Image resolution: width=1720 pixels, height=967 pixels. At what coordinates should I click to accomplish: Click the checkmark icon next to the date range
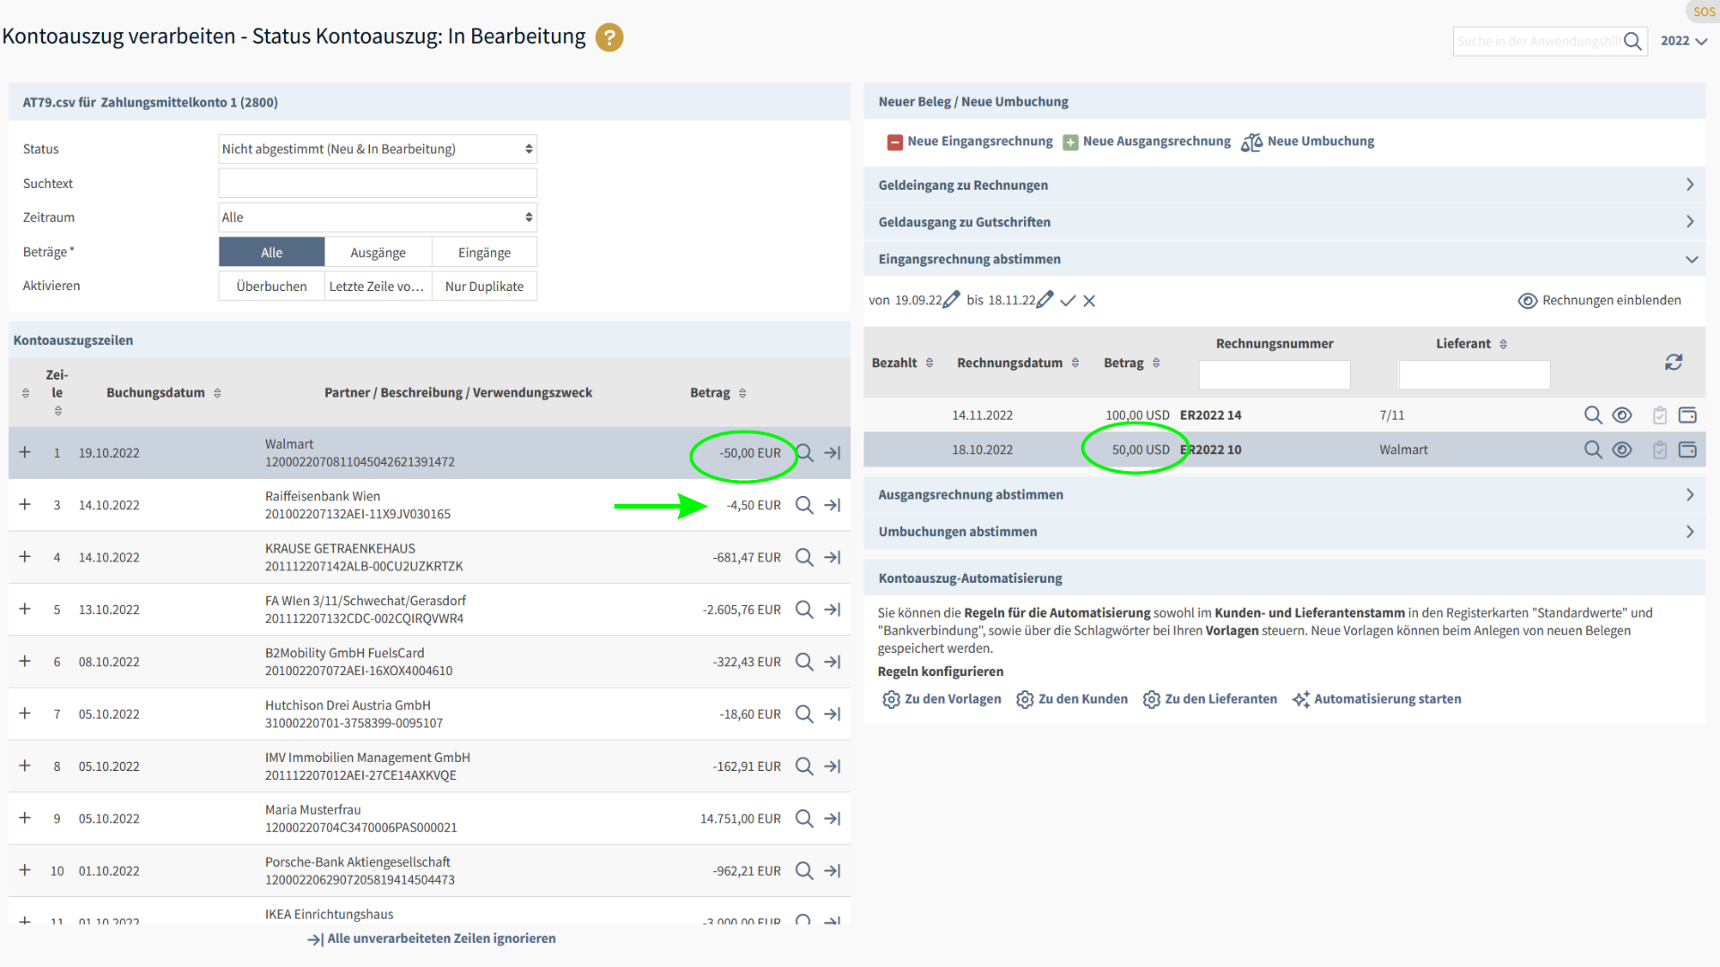pyautogui.click(x=1068, y=301)
